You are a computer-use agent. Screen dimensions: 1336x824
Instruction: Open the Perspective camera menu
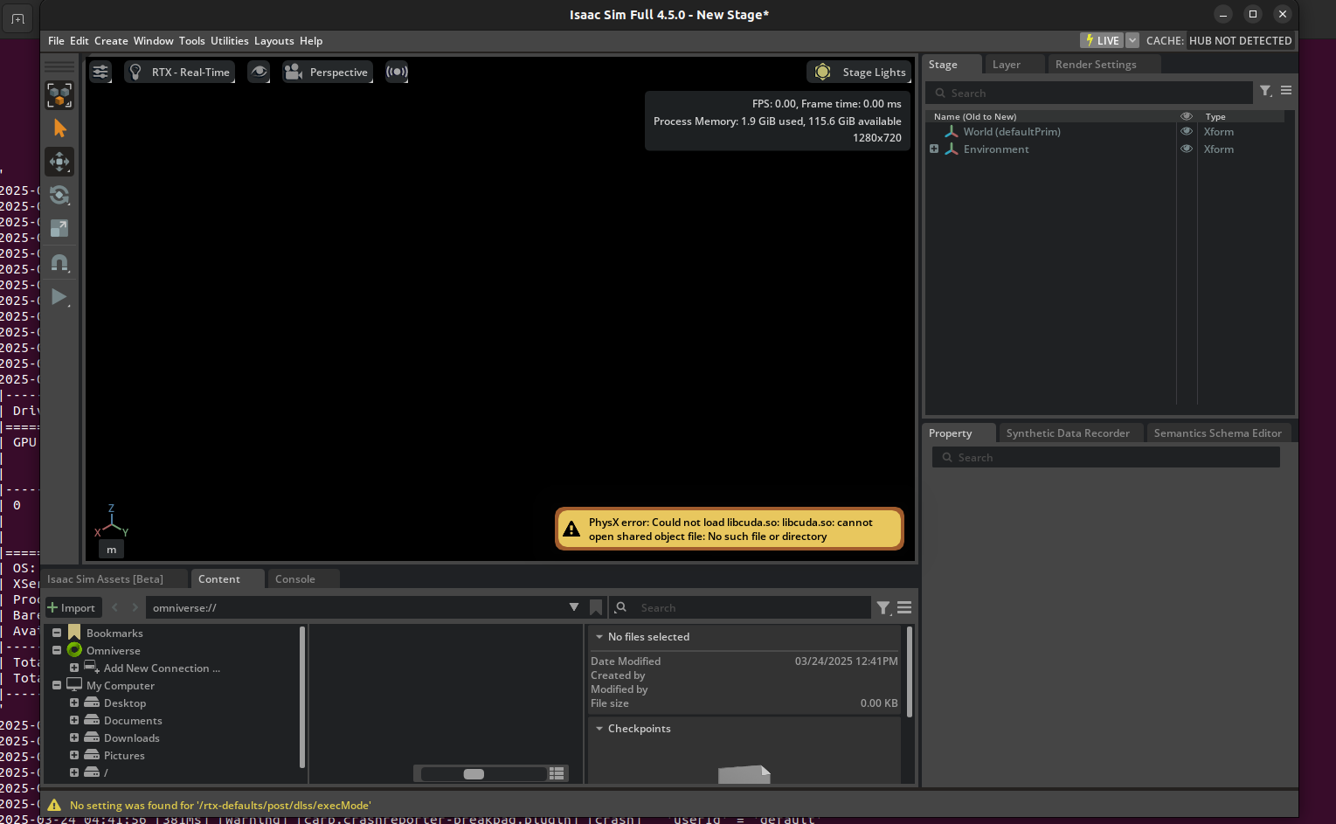point(328,72)
